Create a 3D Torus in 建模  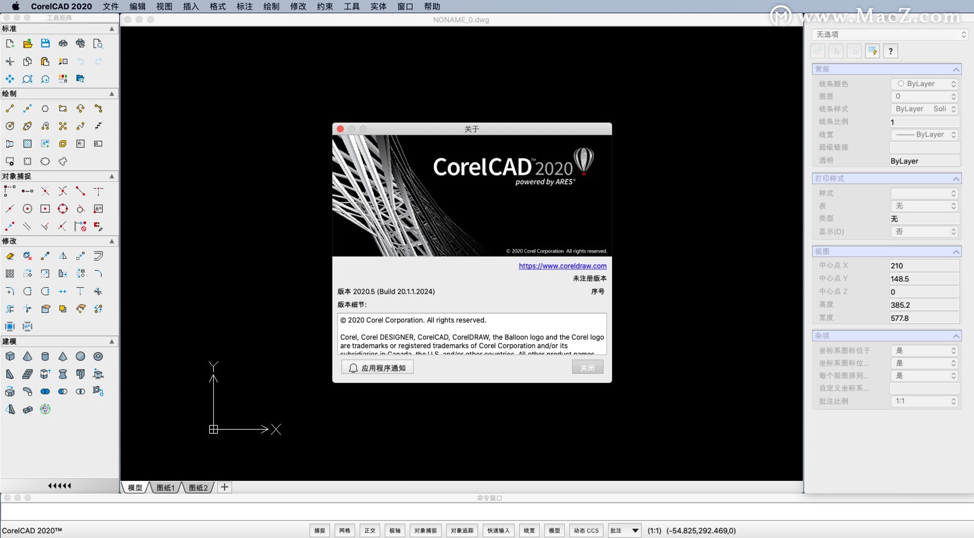[x=98, y=356]
